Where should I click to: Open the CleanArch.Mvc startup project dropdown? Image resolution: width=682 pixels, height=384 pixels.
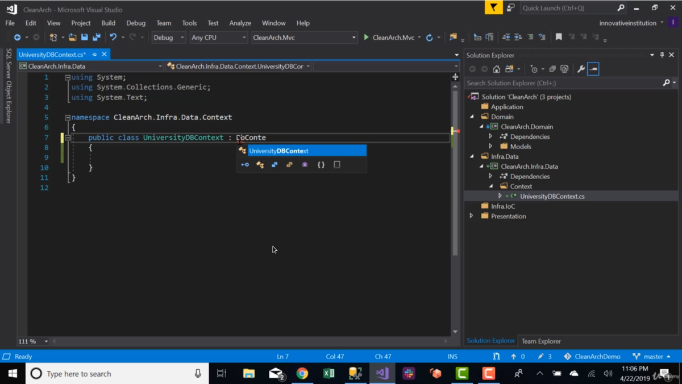(x=304, y=38)
